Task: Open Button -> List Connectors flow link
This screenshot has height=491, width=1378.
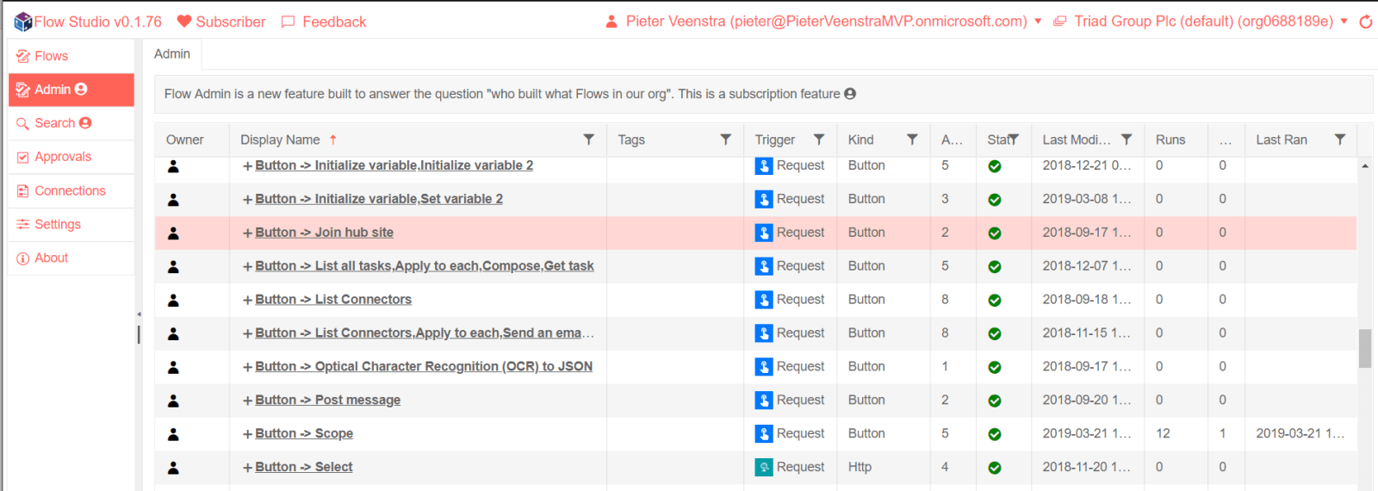Action: [333, 300]
